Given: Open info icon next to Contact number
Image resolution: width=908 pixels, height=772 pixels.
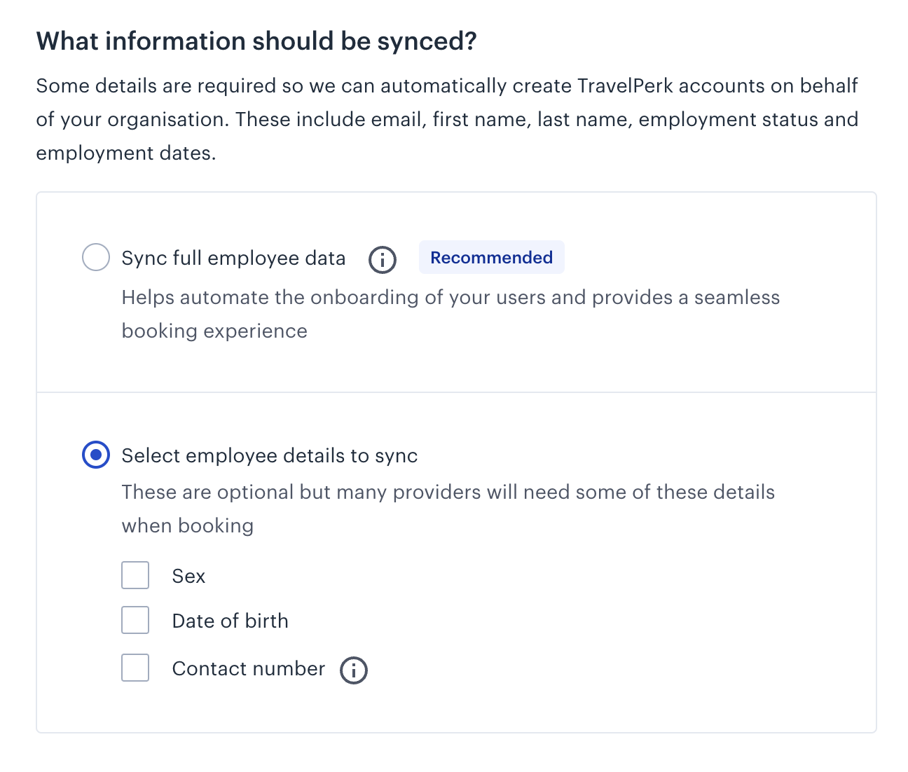Looking at the screenshot, I should pos(354,670).
